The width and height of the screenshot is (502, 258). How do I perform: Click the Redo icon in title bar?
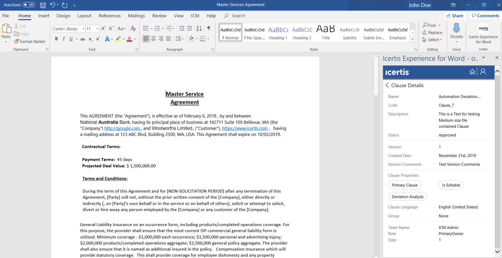[x=64, y=5]
